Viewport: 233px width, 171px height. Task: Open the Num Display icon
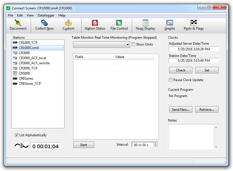coord(145,23)
